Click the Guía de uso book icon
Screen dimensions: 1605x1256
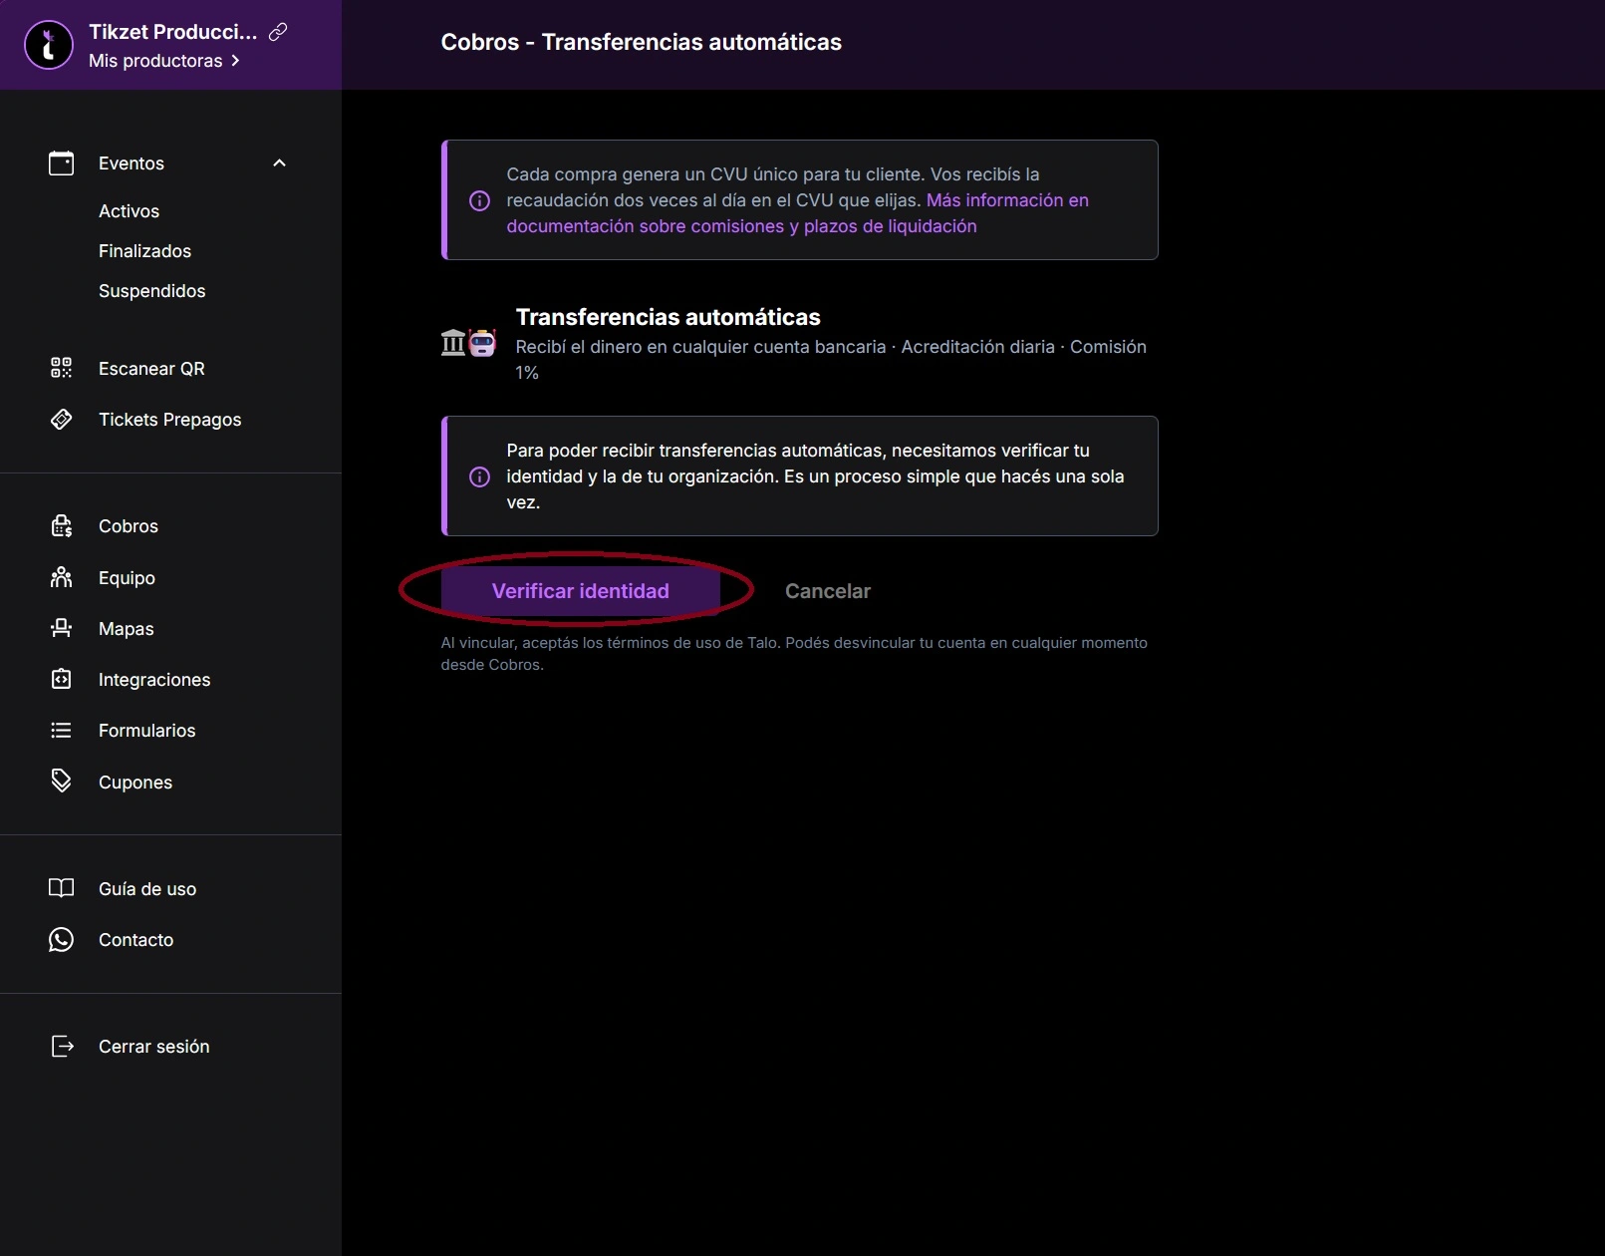coord(62,888)
